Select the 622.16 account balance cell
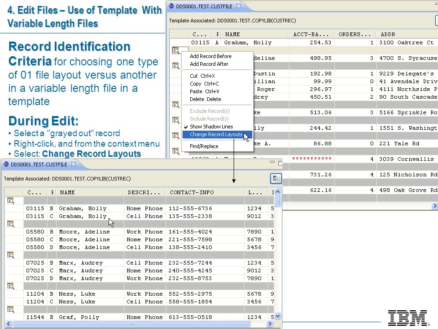438x329 pixels. 312,190
